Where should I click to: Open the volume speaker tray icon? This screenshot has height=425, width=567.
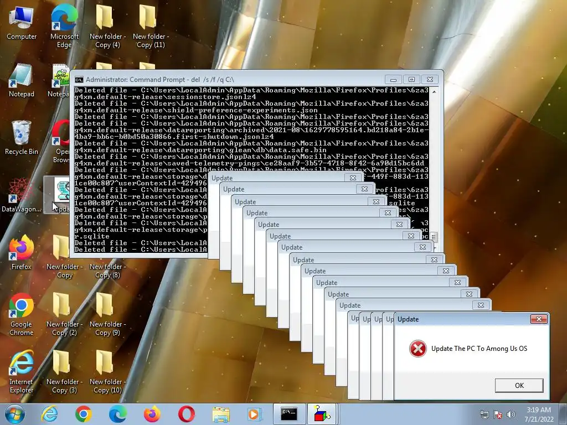511,414
